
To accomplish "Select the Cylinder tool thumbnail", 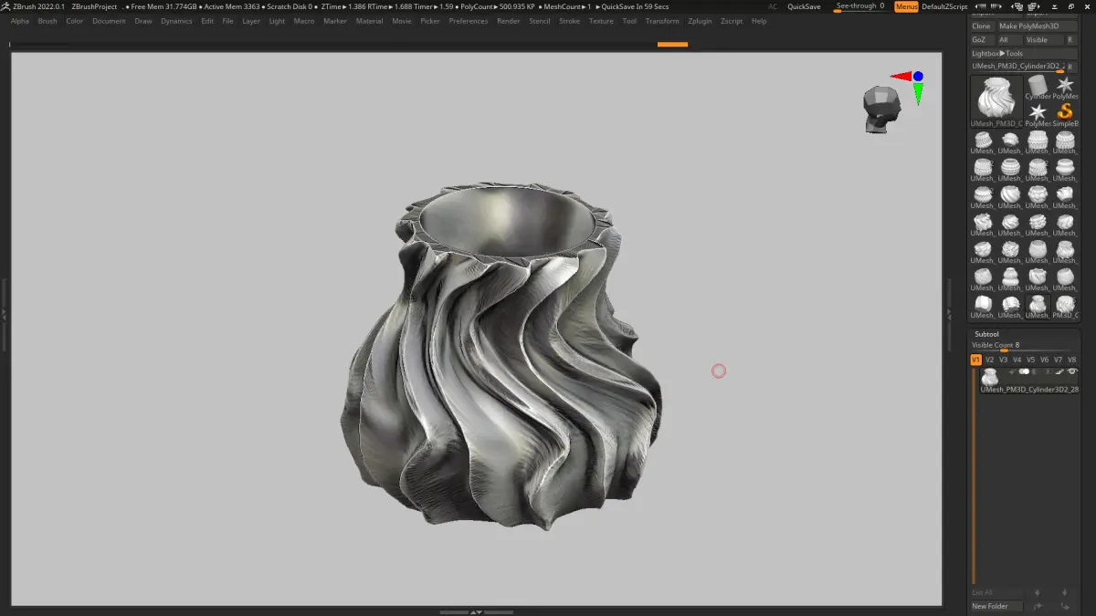I will [1038, 87].
